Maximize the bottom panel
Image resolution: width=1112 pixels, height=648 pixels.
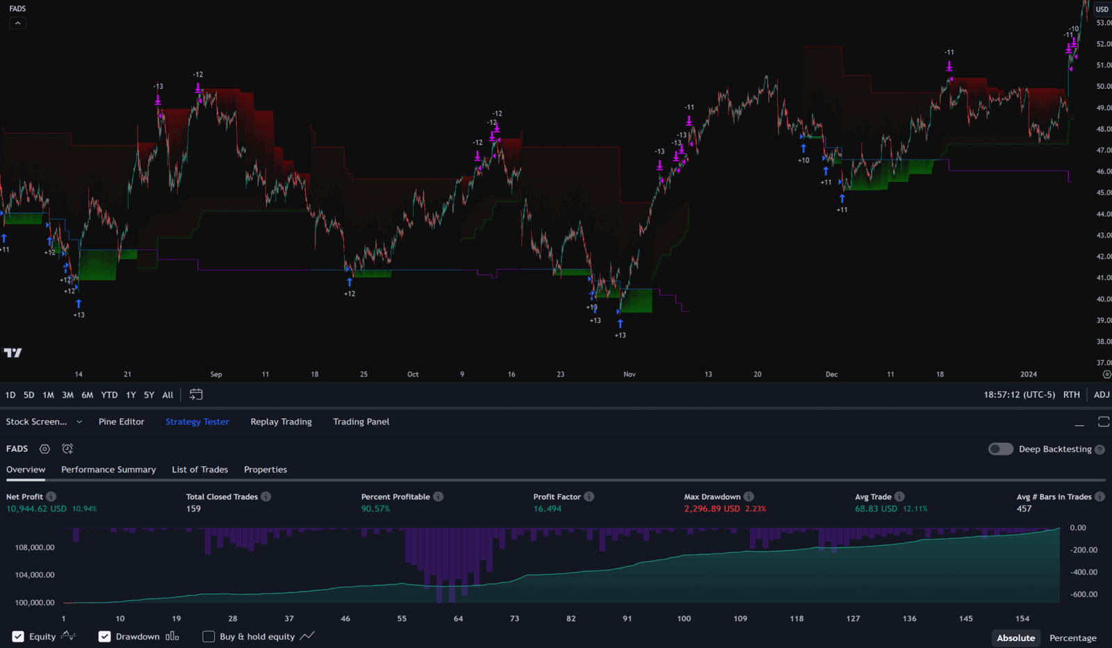(x=1103, y=422)
